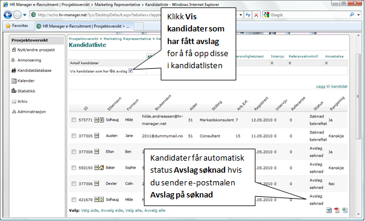Screen dimensions: 365x221
Task: Click the Excel export icon
Action: [x=344, y=210]
